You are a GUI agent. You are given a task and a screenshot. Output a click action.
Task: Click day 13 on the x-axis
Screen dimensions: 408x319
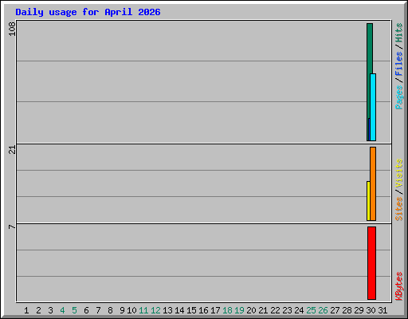point(167,310)
